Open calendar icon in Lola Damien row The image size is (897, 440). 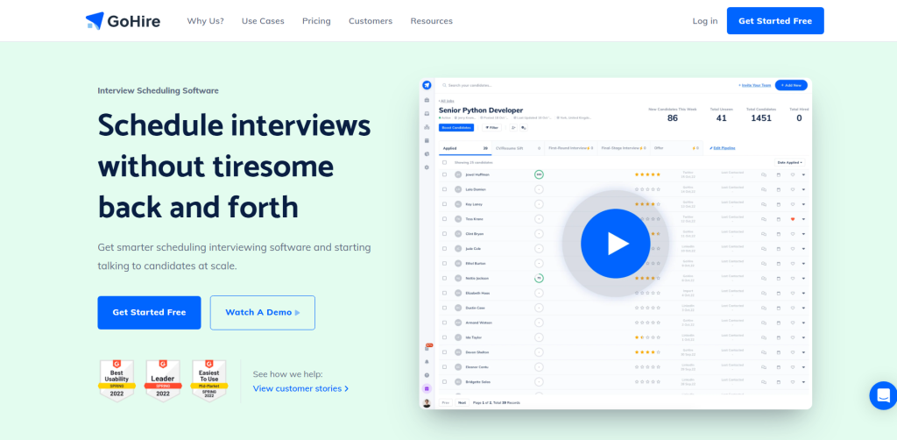point(778,189)
